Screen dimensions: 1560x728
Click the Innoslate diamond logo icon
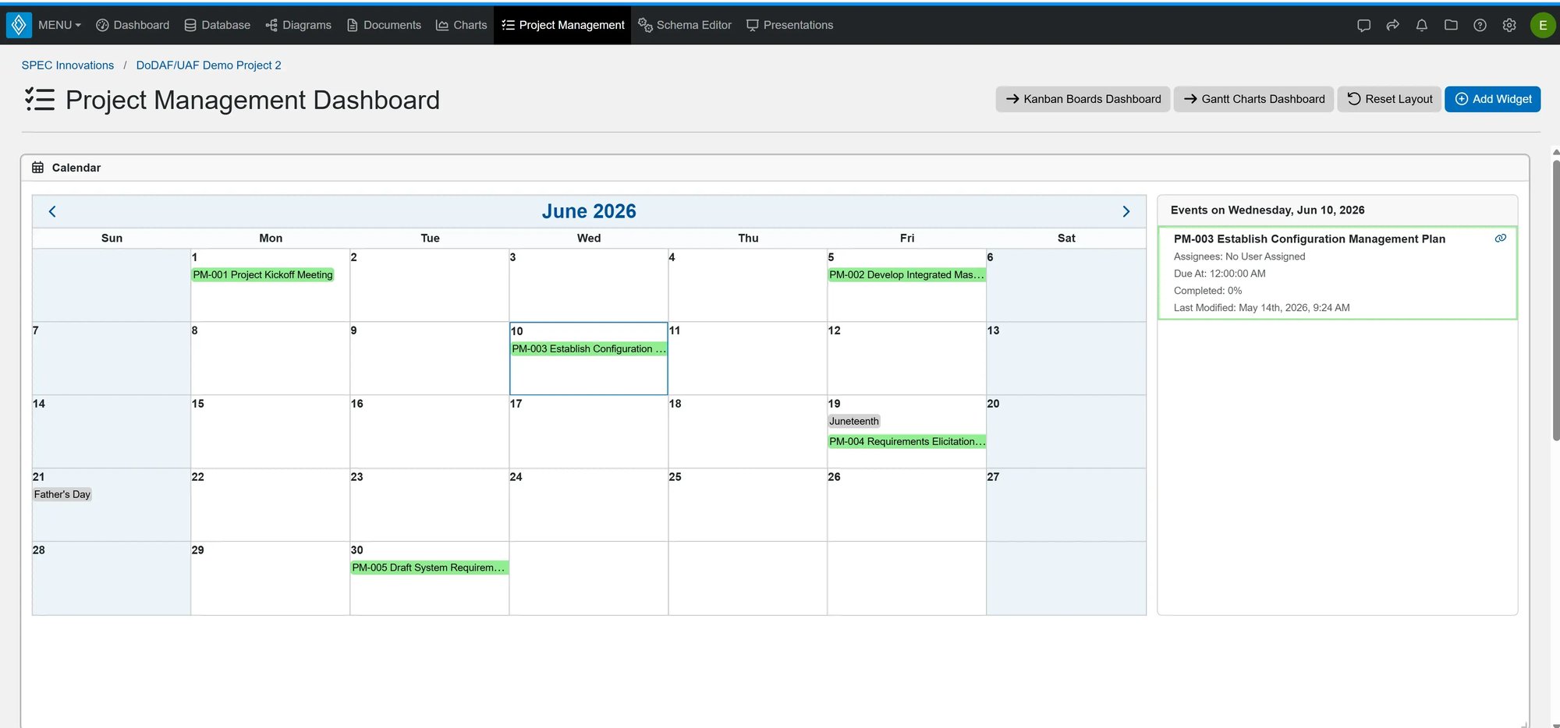[x=19, y=25]
